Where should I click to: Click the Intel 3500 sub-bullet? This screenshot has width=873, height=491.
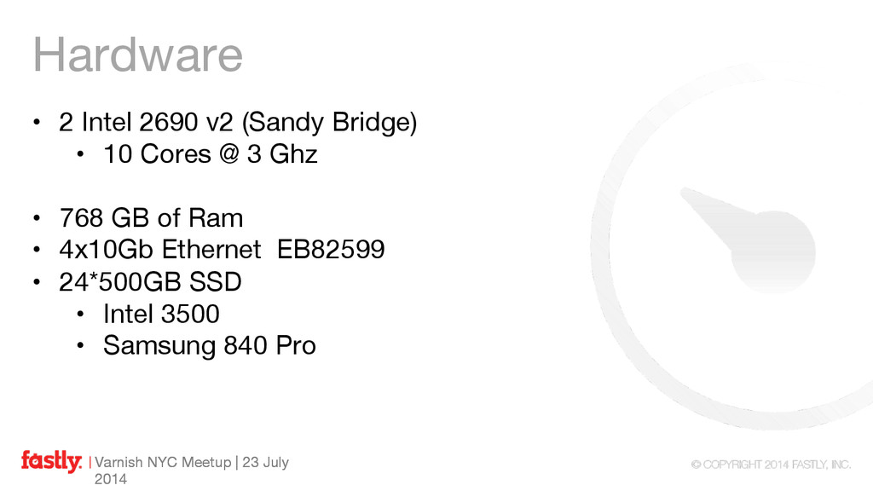click(x=161, y=314)
